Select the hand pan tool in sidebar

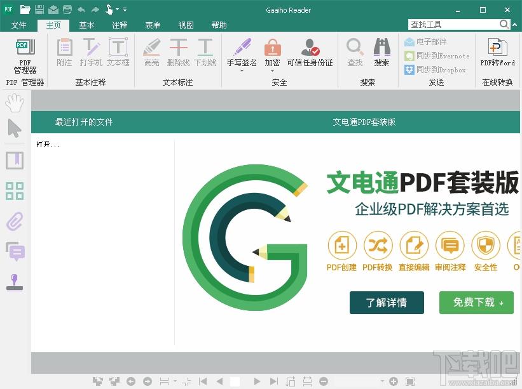pyautogui.click(x=15, y=102)
